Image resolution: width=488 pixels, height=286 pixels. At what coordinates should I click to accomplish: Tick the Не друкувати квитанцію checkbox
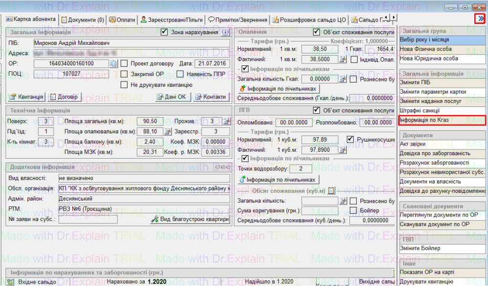124,84
